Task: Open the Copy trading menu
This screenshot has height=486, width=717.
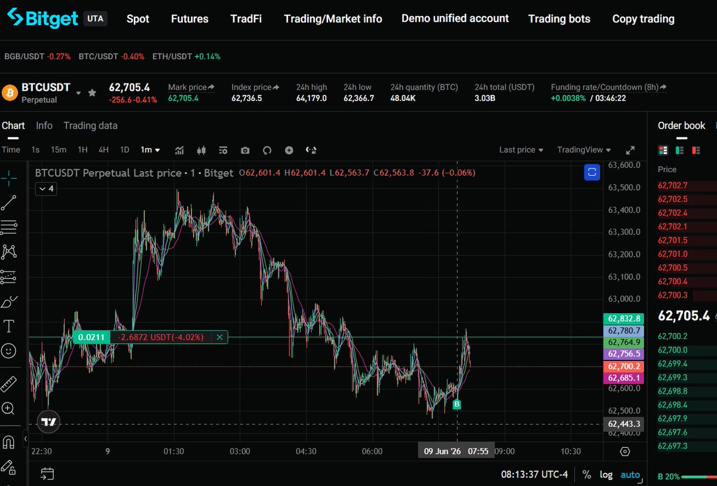Action: [644, 19]
